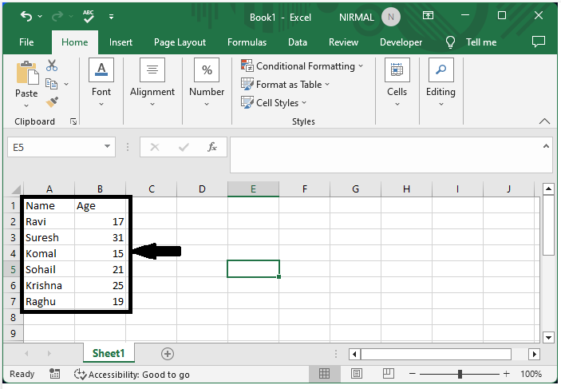Click the zoom slider handle
The image size is (561, 389).
pos(460,374)
